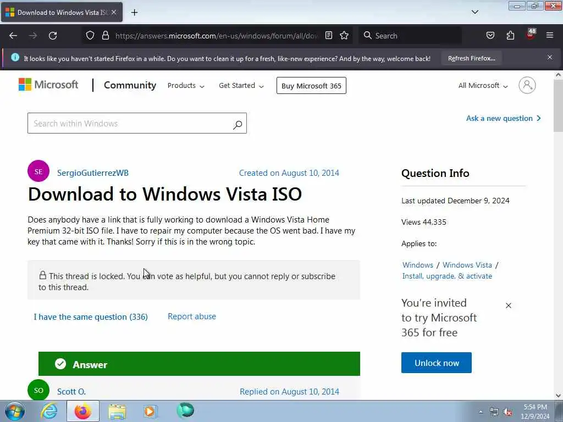Open the Windows Vista category link
The image size is (563, 422).
[467, 265]
